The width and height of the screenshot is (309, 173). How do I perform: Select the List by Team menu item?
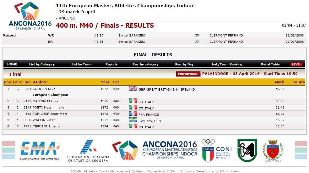[81, 64]
